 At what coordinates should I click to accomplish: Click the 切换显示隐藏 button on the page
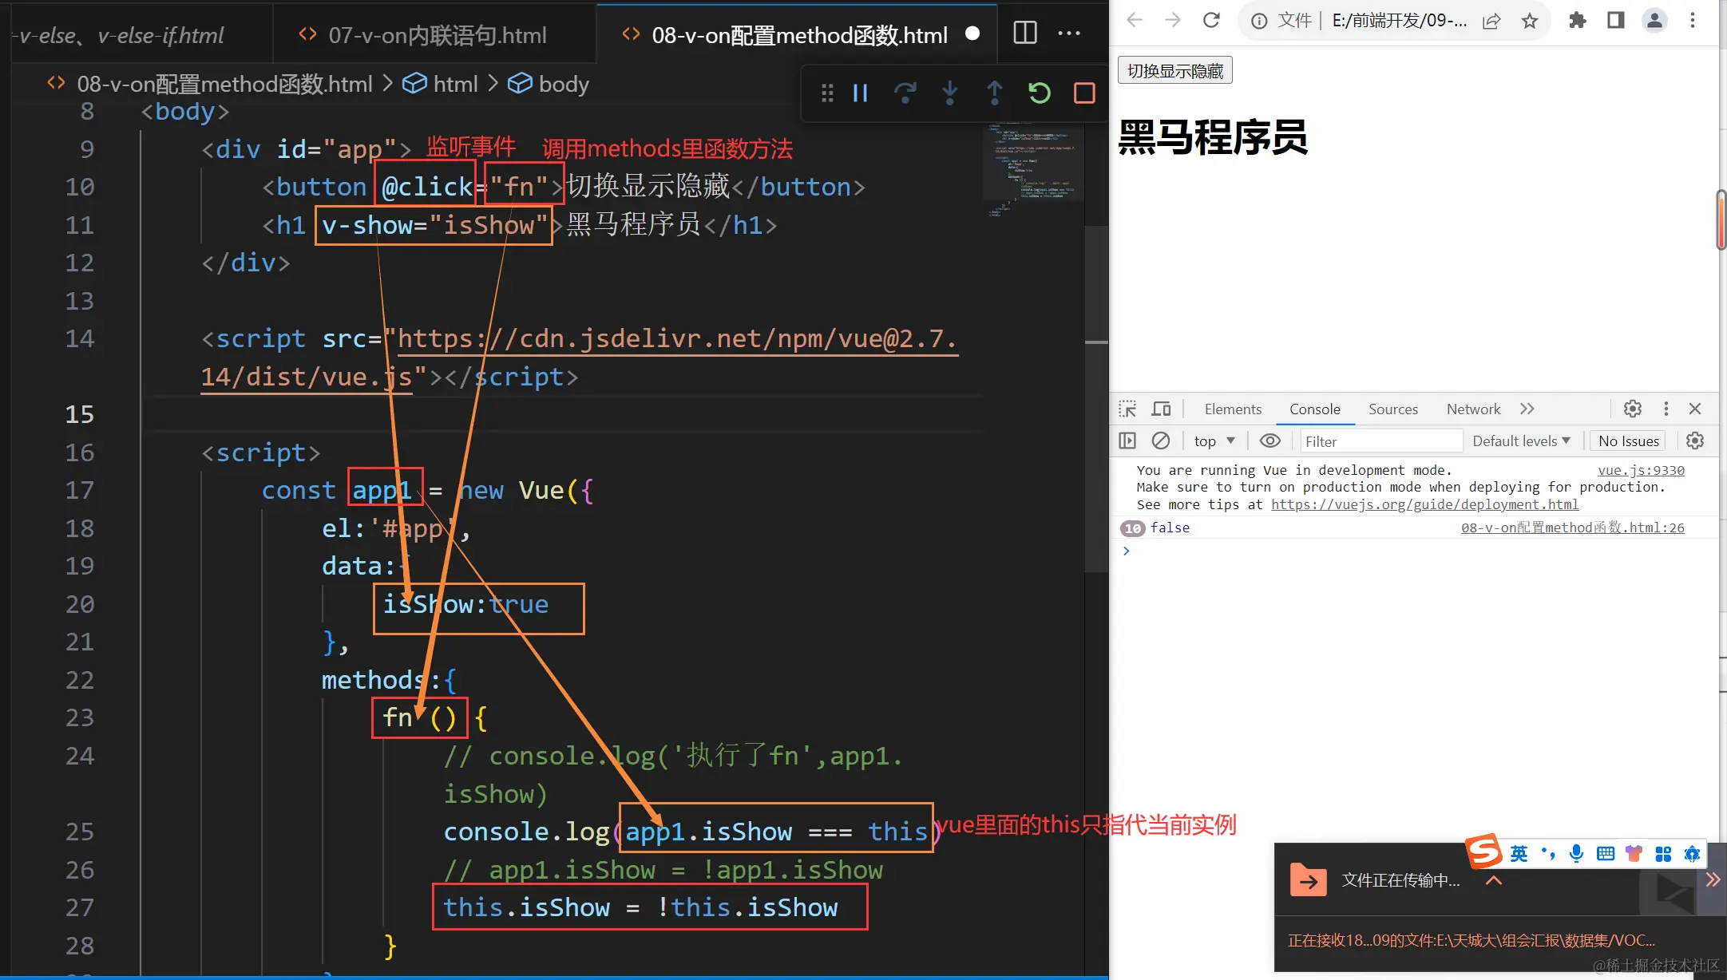point(1174,70)
